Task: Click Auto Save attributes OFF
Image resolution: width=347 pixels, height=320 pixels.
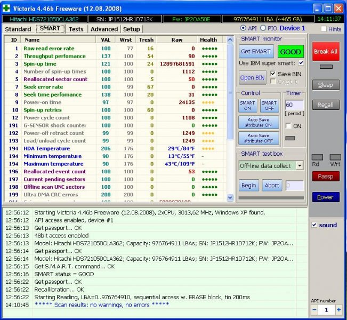Action: pos(259,138)
